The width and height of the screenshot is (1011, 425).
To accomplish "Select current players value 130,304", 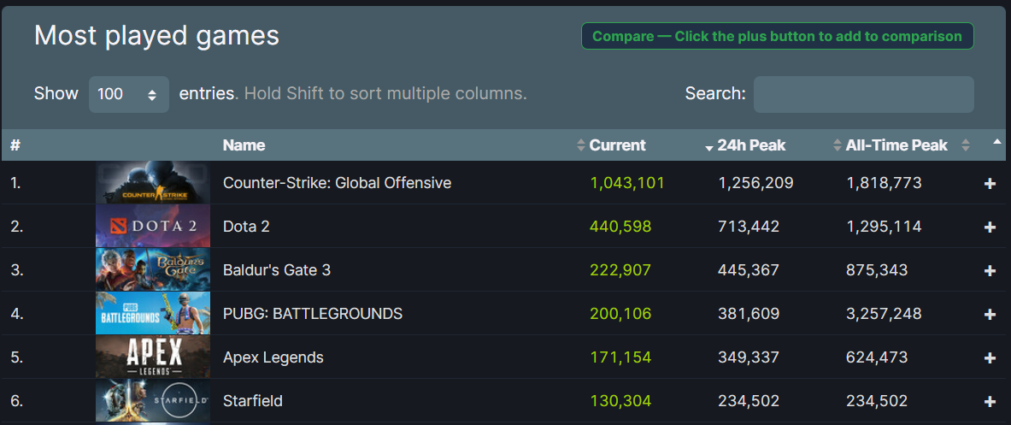I will pyautogui.click(x=620, y=401).
